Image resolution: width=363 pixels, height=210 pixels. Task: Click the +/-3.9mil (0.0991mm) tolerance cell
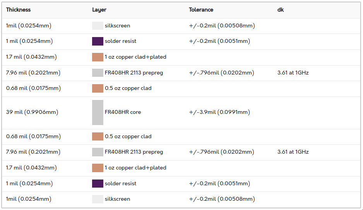[x=219, y=112]
